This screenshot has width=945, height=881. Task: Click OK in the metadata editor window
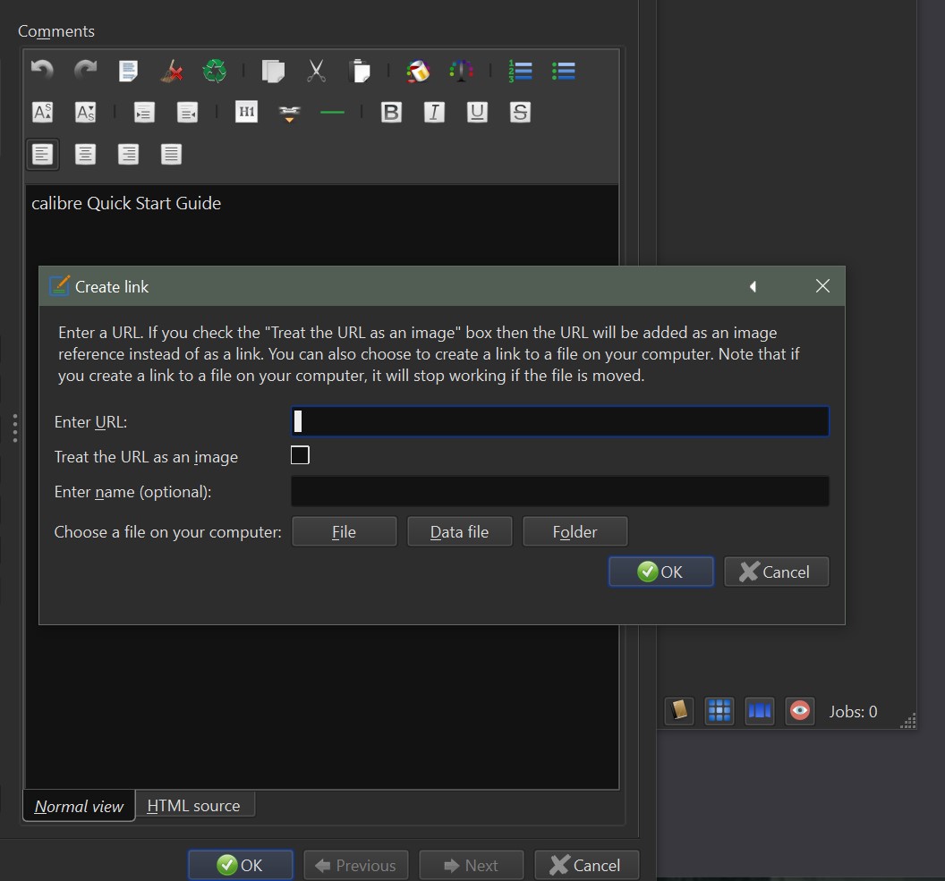click(241, 865)
